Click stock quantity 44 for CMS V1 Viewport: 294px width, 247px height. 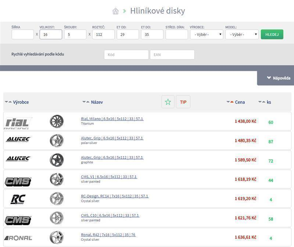271,180
